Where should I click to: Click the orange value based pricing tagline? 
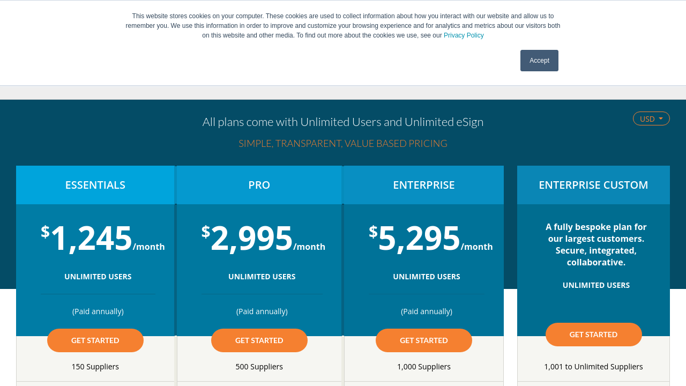[x=343, y=143]
